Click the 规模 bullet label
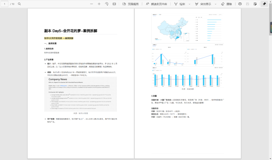Viewport: 272px width, 160px height. point(49,72)
